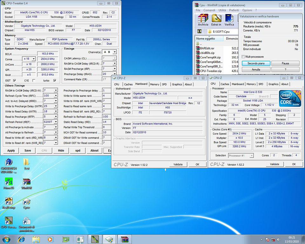Launch the Prime95 desktop shortcut

[9, 184]
